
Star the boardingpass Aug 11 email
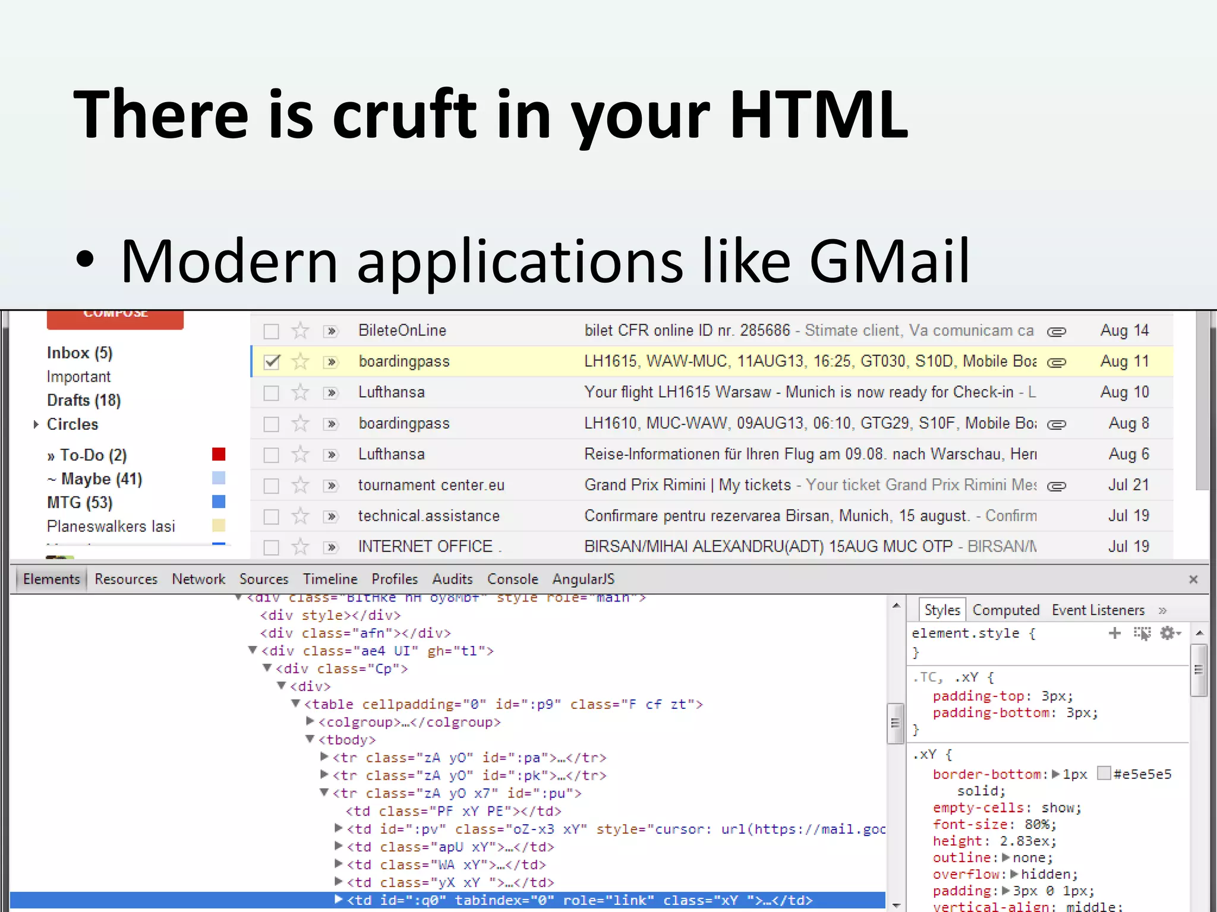pyautogui.click(x=300, y=362)
